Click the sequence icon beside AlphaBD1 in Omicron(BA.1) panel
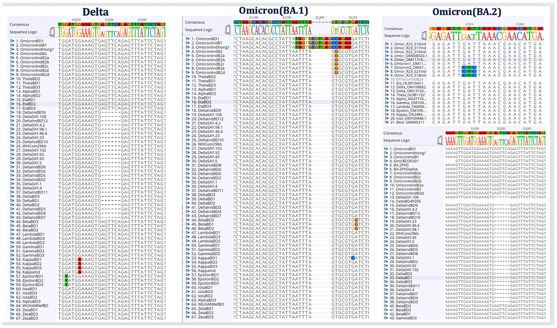 pyautogui.click(x=188, y=89)
